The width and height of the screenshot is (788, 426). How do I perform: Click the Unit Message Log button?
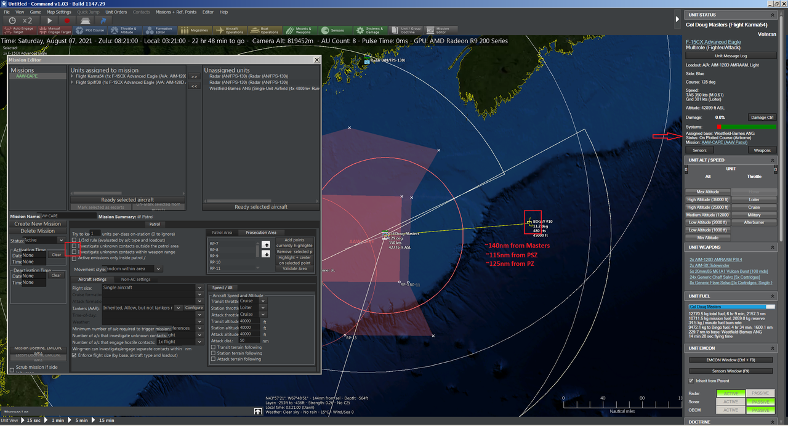[730, 56]
